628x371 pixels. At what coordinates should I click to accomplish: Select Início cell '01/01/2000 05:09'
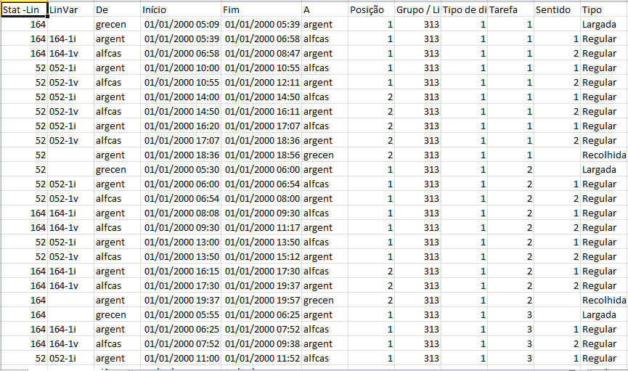[x=181, y=24]
